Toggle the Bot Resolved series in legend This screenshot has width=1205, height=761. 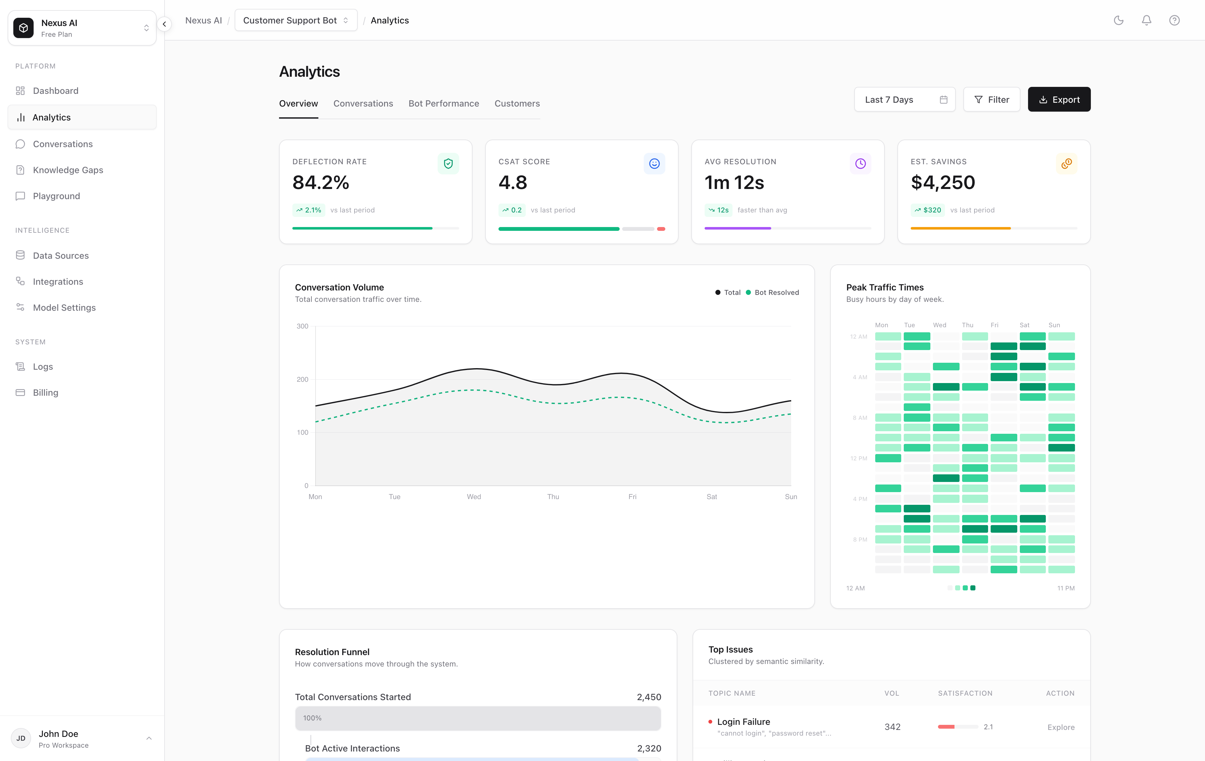(x=772, y=292)
